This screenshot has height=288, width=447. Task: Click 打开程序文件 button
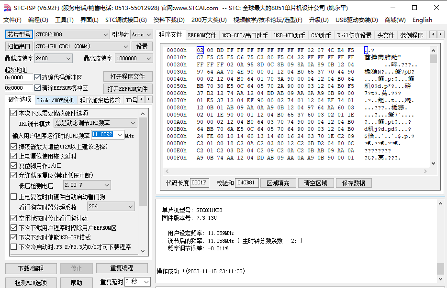[128, 76]
